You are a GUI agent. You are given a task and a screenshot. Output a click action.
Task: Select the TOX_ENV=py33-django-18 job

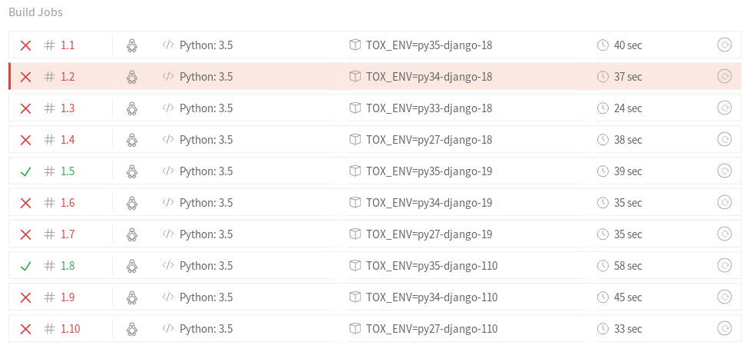point(375,108)
